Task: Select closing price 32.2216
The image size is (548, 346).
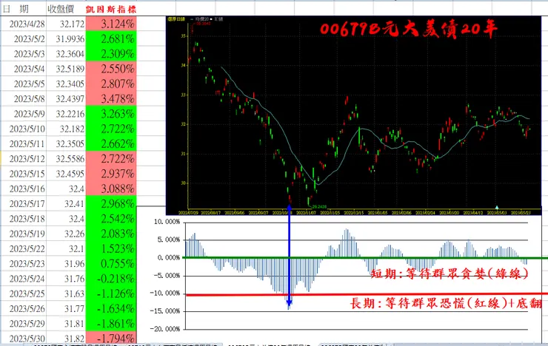Action: 66,114
